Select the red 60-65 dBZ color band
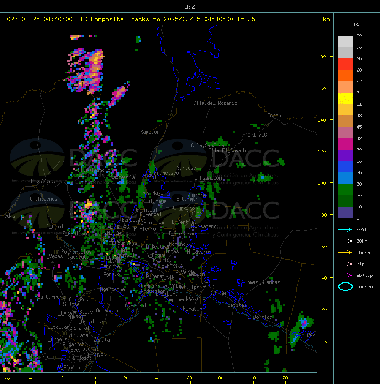The height and width of the screenshot is (384, 380). pos(345,64)
